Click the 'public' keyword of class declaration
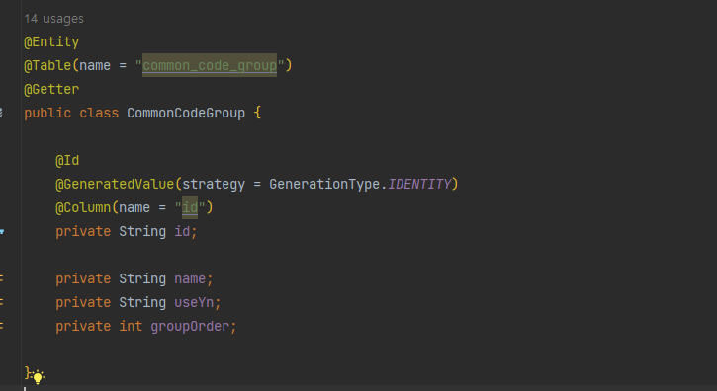 pos(47,113)
